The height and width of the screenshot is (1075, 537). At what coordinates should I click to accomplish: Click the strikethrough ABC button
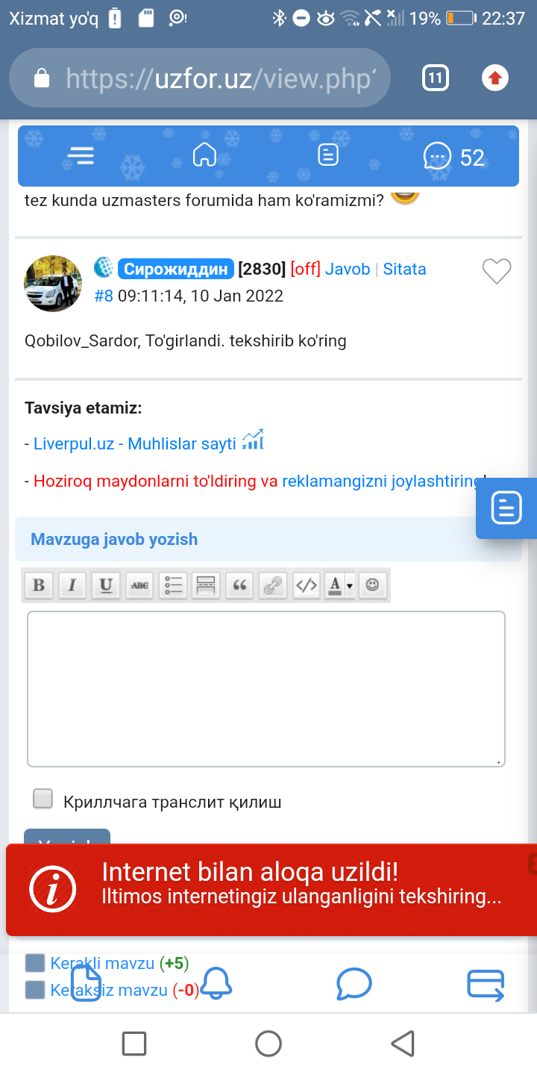pos(139,586)
